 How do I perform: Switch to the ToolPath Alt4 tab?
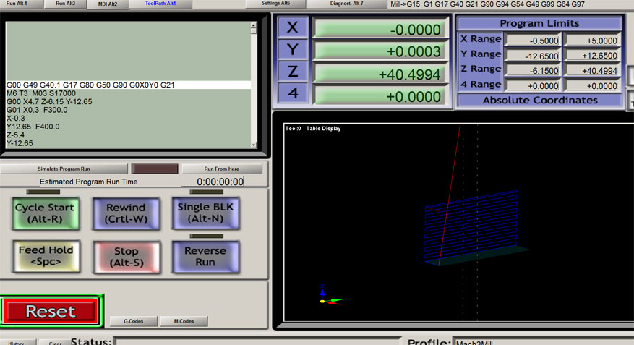[x=159, y=4]
